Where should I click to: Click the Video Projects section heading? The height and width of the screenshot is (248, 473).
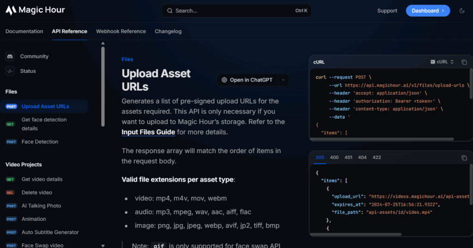point(24,165)
